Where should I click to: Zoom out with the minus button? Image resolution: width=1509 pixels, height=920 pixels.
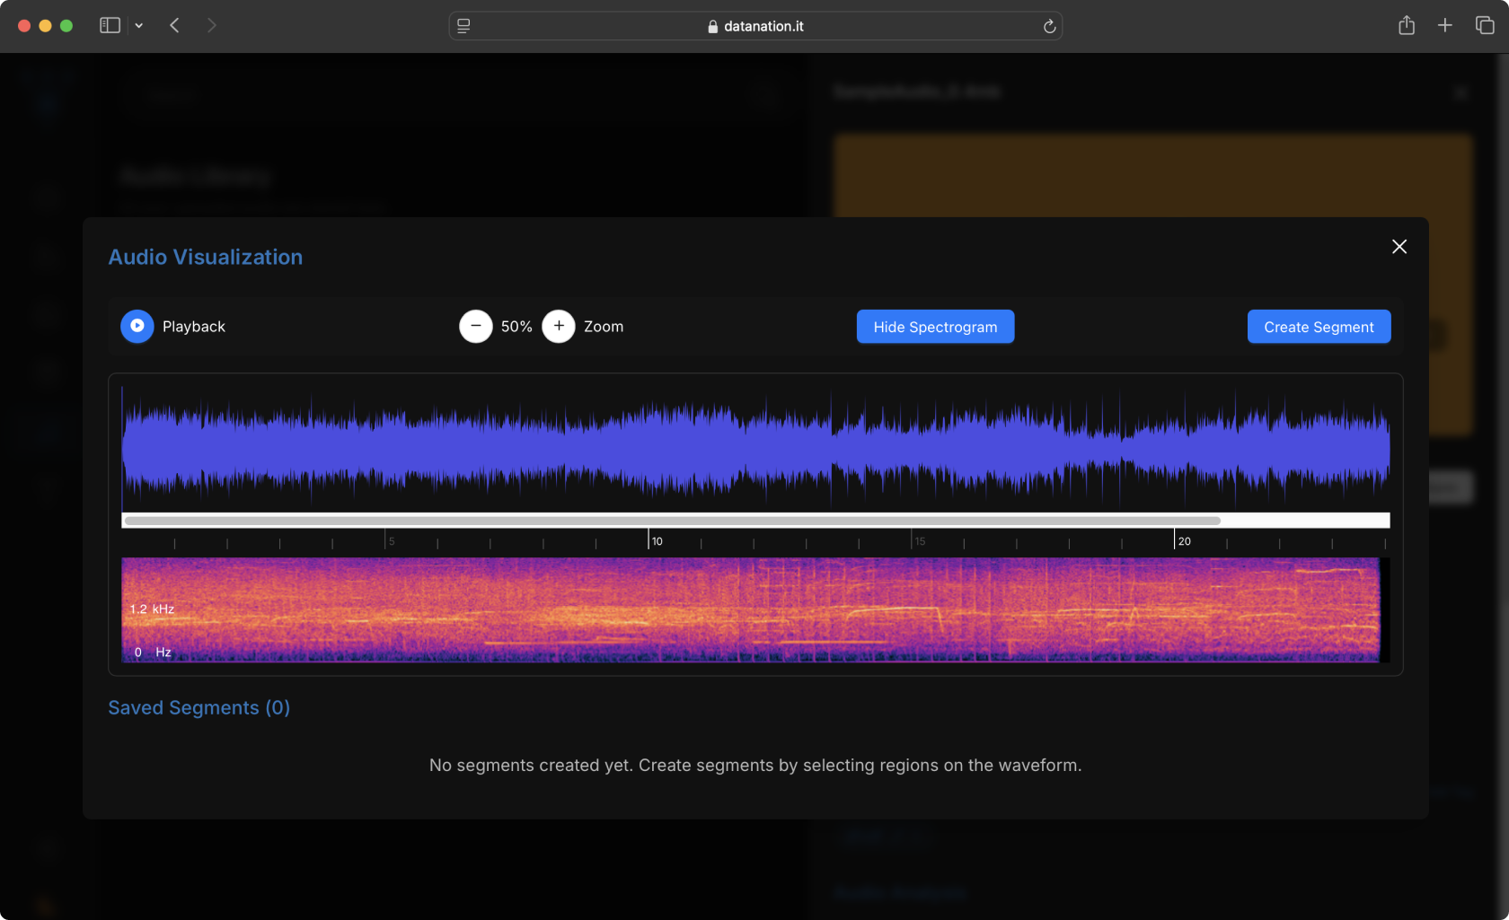(x=476, y=326)
